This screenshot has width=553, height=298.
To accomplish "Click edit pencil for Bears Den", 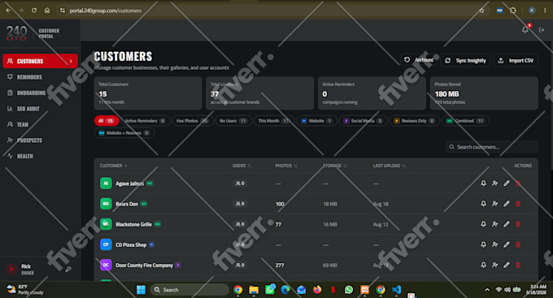I will [507, 204].
